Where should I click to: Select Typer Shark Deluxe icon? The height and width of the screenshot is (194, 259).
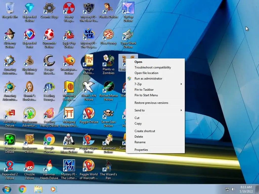(x=128, y=34)
